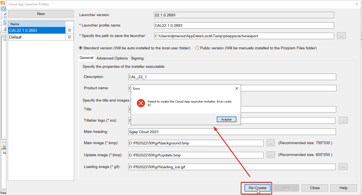Switch to Advanced Options tab
362x195 pixels.
[x=112, y=58]
